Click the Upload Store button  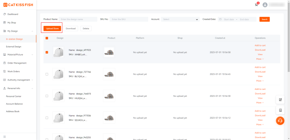52,29
